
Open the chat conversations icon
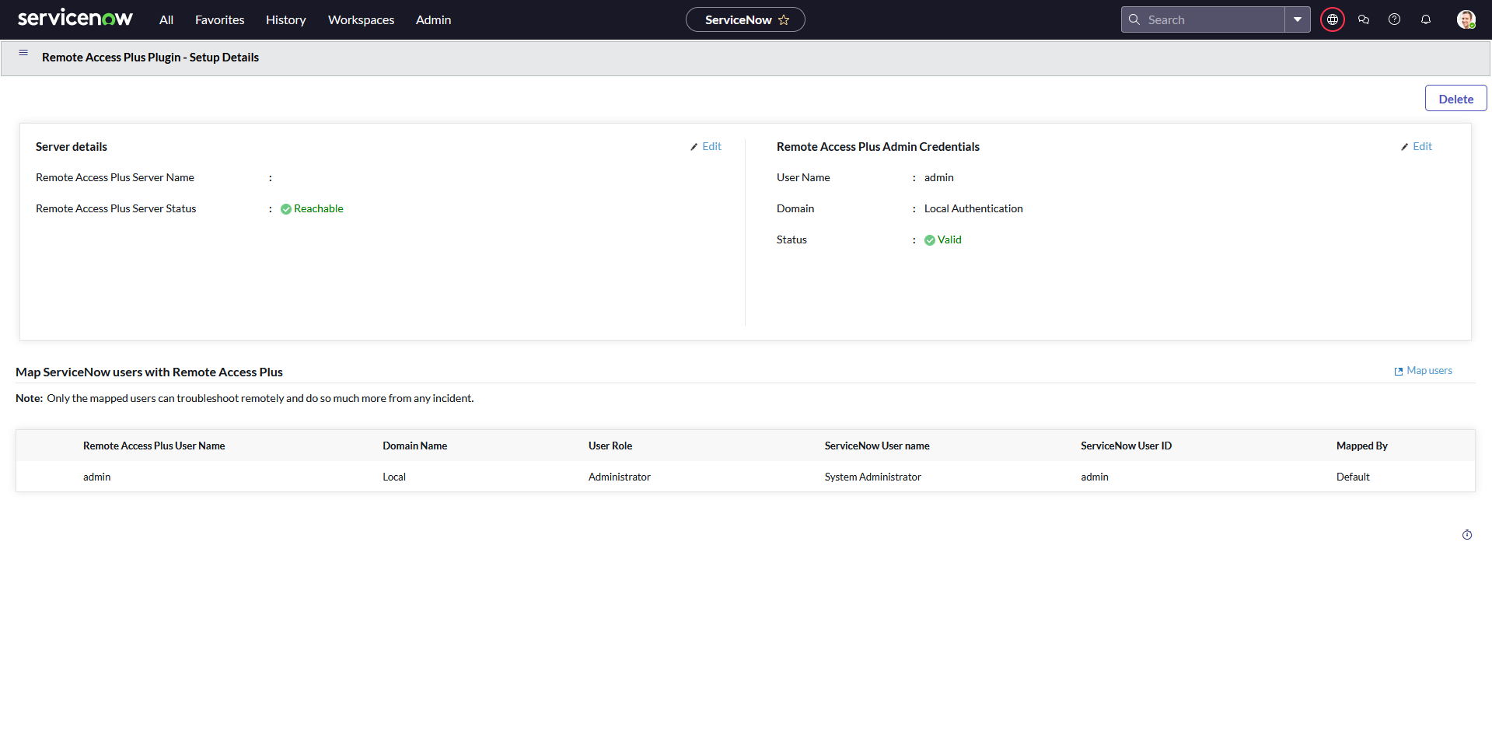[x=1363, y=19]
